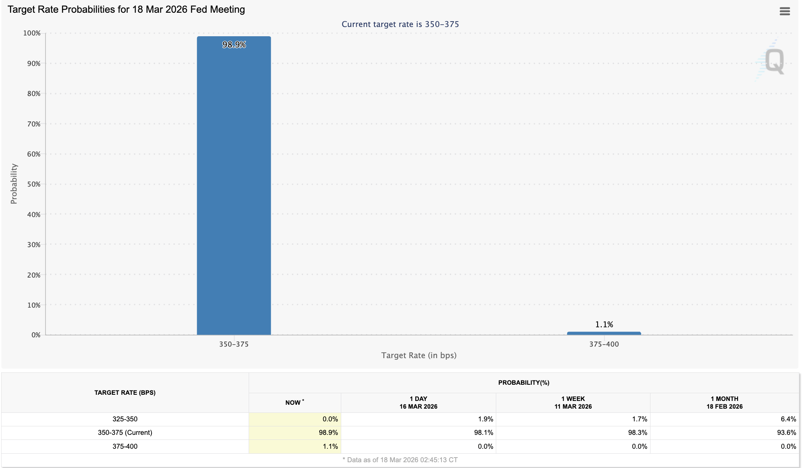Image resolution: width=802 pixels, height=468 pixels.
Task: Select the 325-350 table row label
Action: click(125, 419)
